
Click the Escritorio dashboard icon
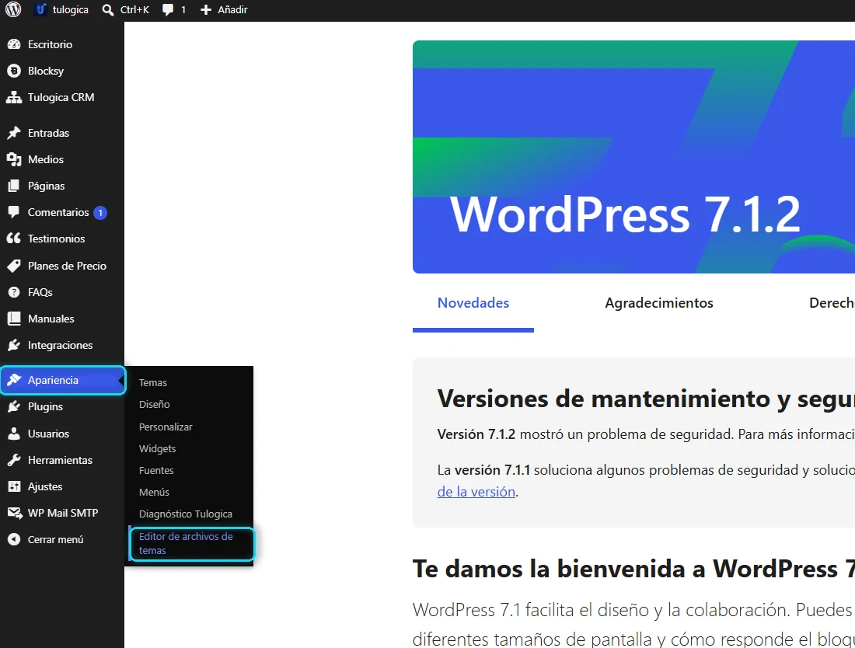click(14, 44)
